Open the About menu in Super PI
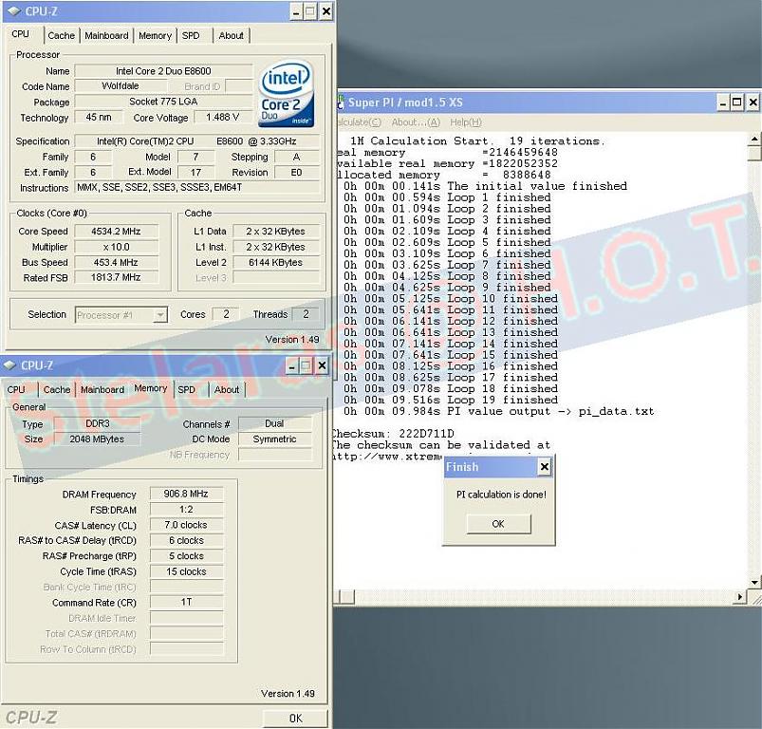This screenshot has width=762, height=729. pos(416,122)
